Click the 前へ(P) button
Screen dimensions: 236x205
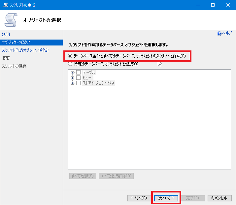click(x=139, y=198)
